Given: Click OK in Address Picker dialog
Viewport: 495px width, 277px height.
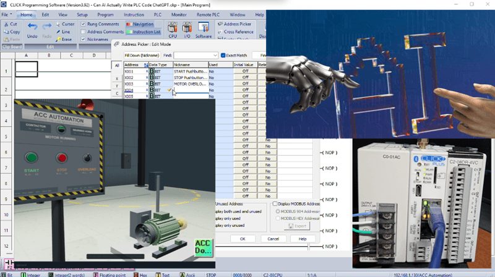Looking at the screenshot, I should pos(243,239).
